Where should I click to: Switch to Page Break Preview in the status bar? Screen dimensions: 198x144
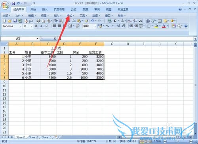[150, 142]
